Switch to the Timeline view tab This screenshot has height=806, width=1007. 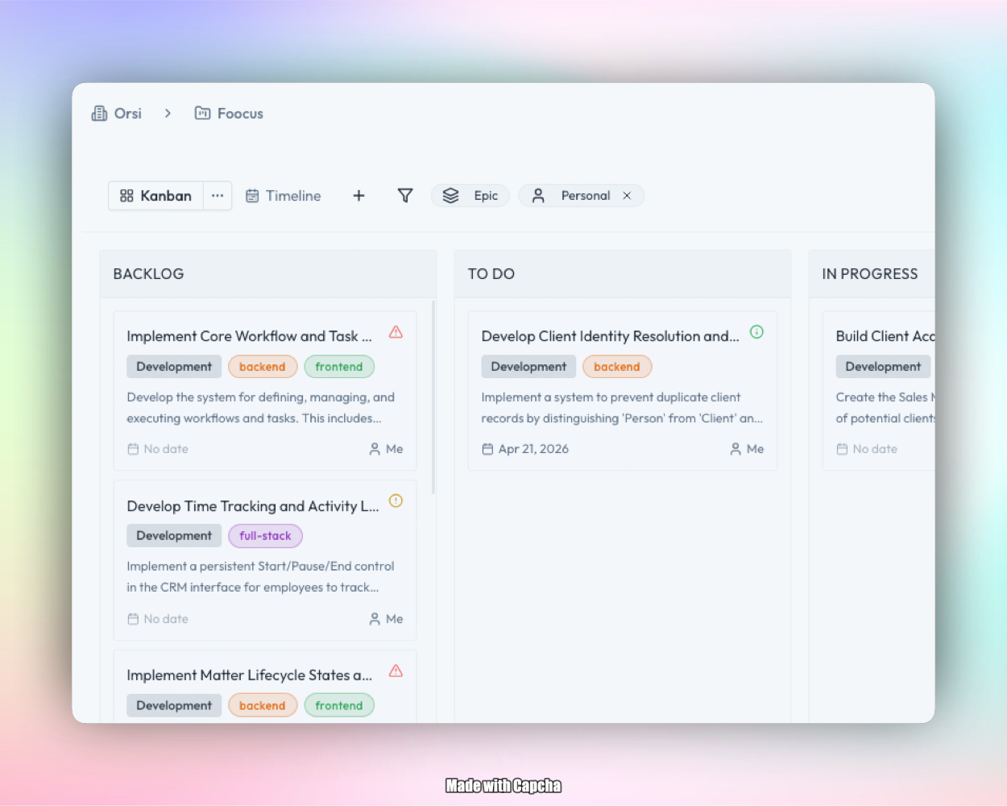coord(283,195)
